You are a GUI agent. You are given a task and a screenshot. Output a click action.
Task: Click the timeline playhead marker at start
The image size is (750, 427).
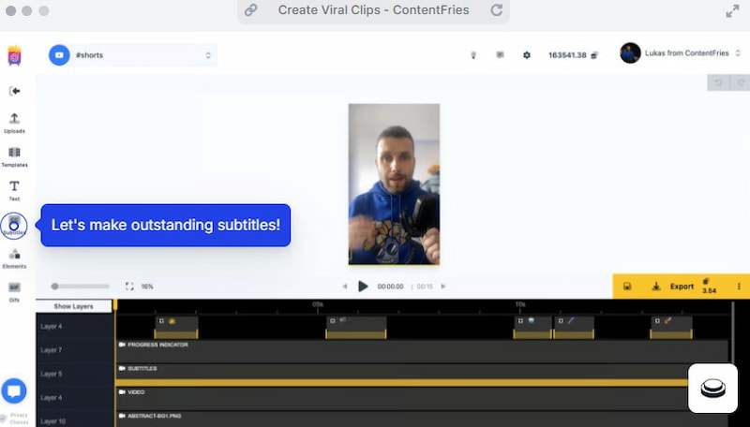click(115, 304)
